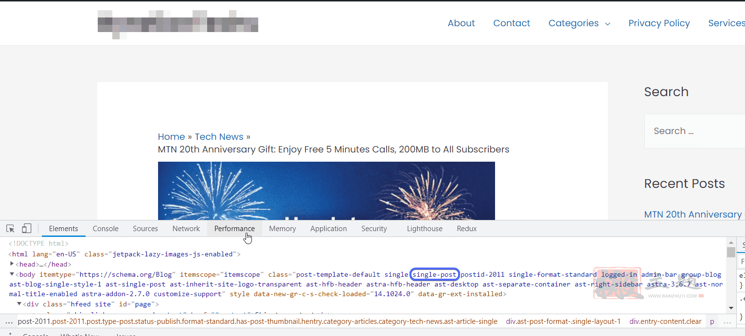Go to the Contact page
The image size is (745, 336).
pos(512,23)
